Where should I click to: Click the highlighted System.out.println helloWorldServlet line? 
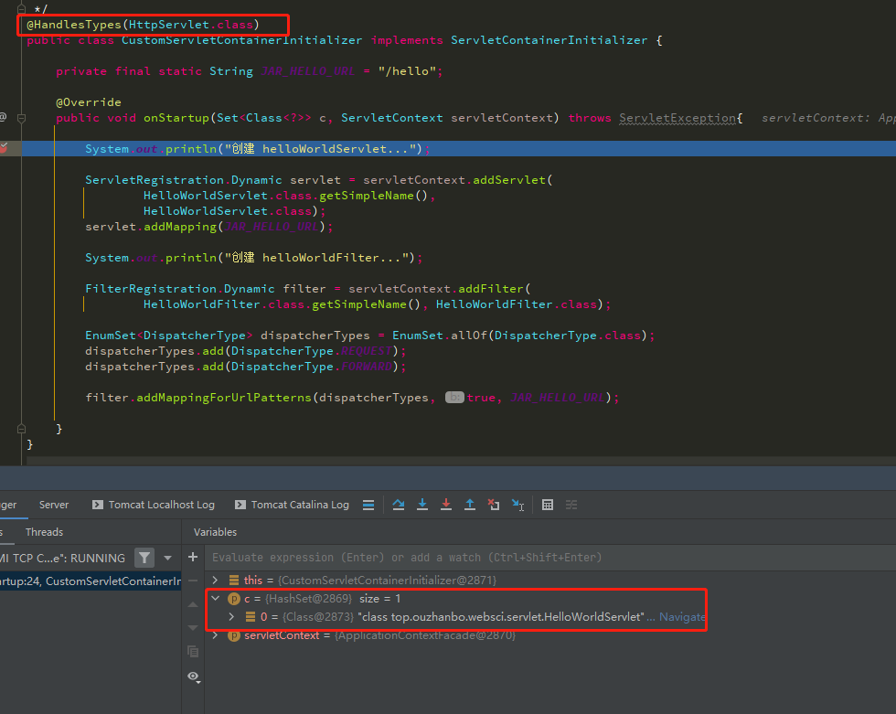(x=257, y=148)
